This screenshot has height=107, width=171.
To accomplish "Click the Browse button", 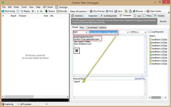I will (x=138, y=11).
